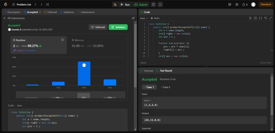This screenshot has height=133, width=275.
Task: Click the 3ms bar in chart
Action: coord(110,82)
